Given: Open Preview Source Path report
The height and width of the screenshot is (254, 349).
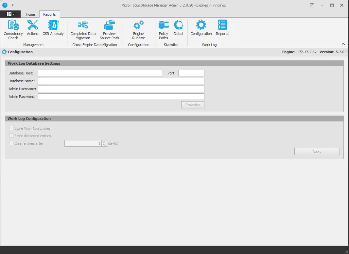Looking at the screenshot, I should [x=109, y=30].
